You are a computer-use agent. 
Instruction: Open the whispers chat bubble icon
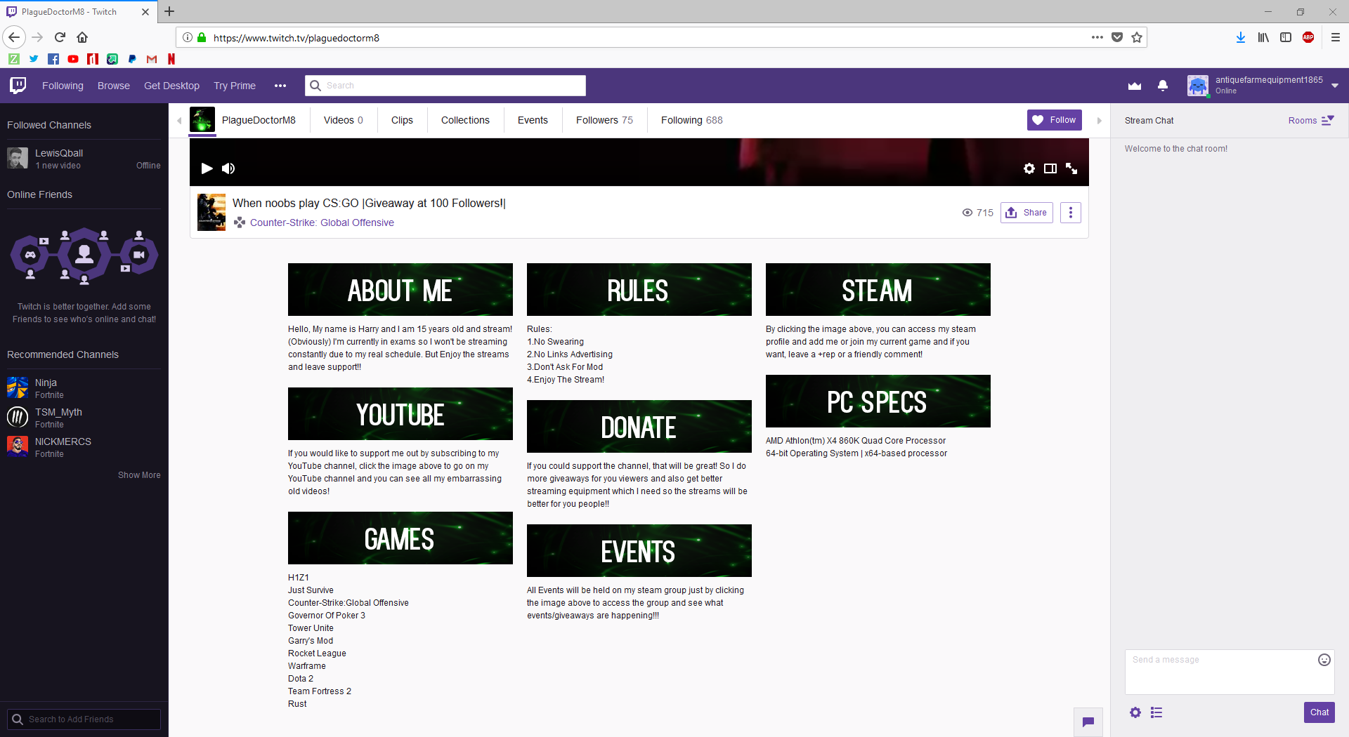1088,722
